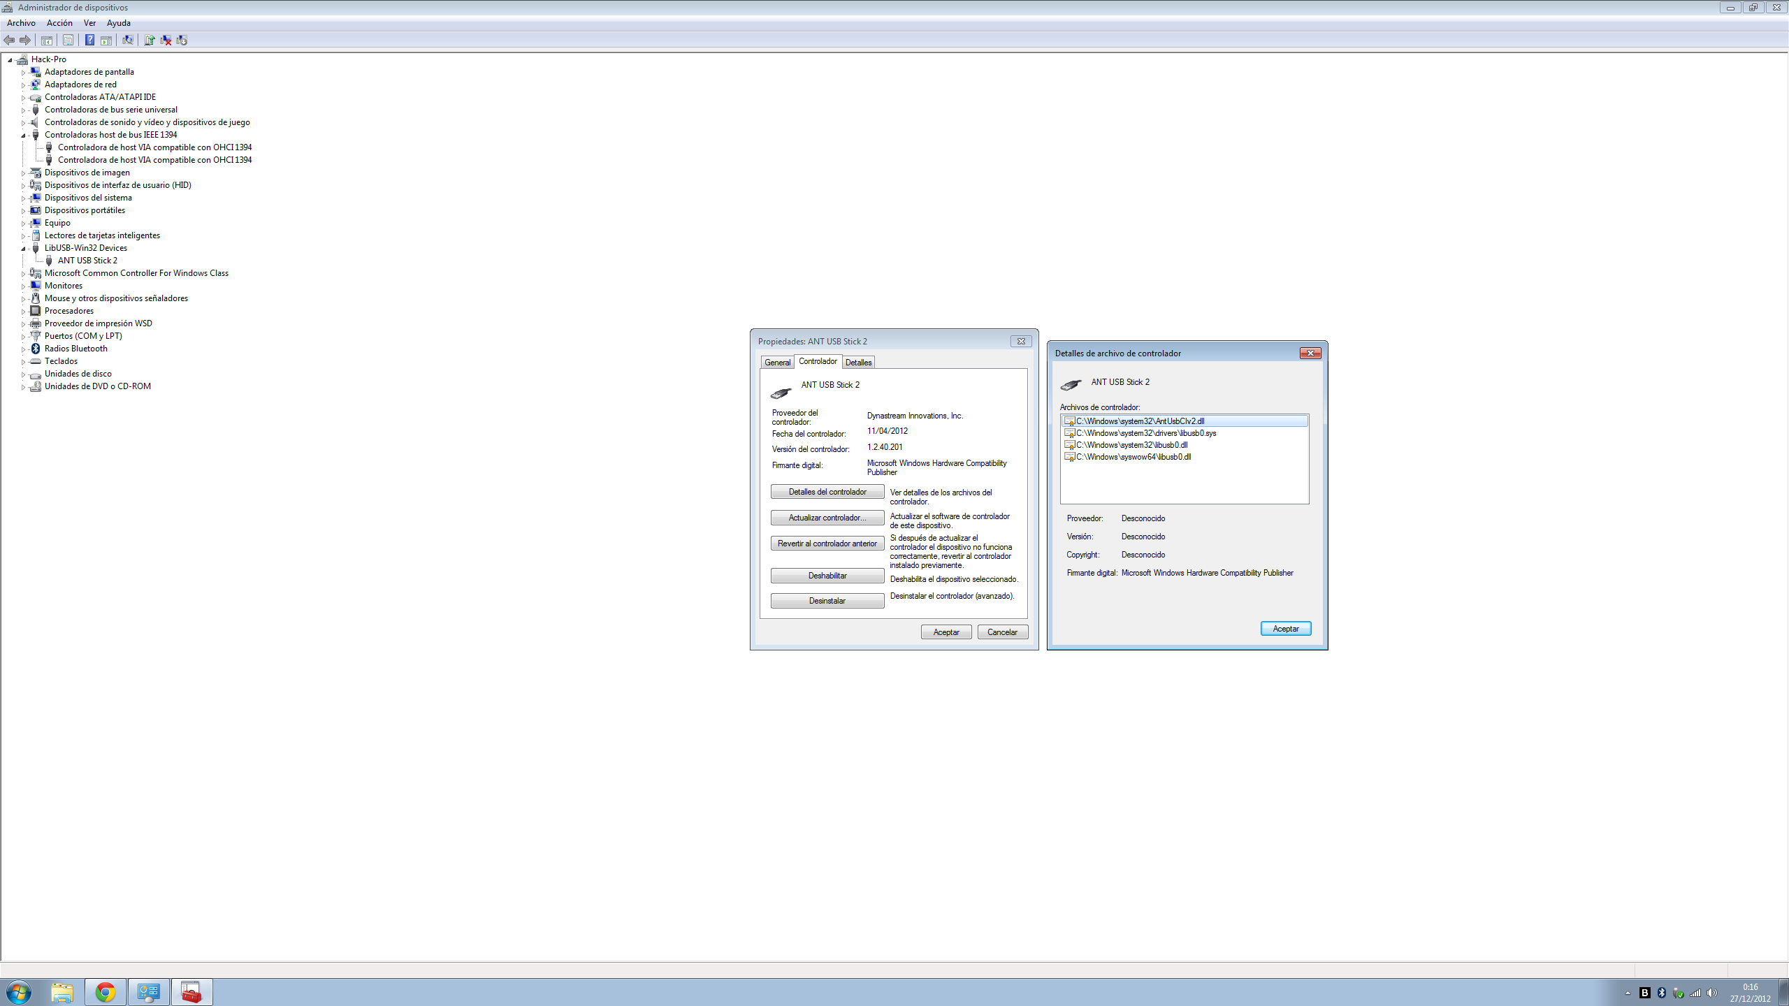1789x1006 pixels.
Task: Click the taskbar clock showing 0:16
Action: (1750, 993)
